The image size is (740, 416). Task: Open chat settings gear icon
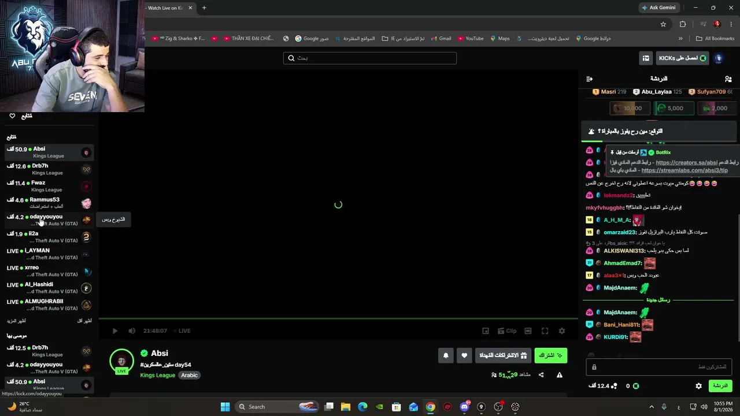click(x=698, y=386)
